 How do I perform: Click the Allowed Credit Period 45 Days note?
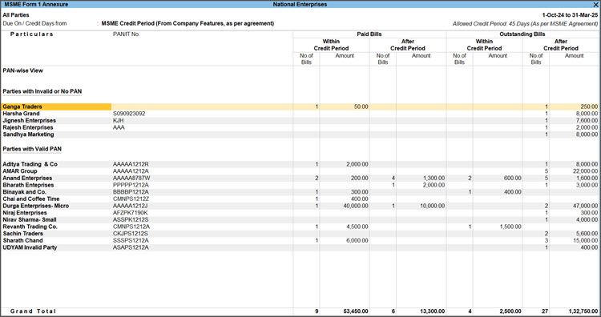coord(525,24)
